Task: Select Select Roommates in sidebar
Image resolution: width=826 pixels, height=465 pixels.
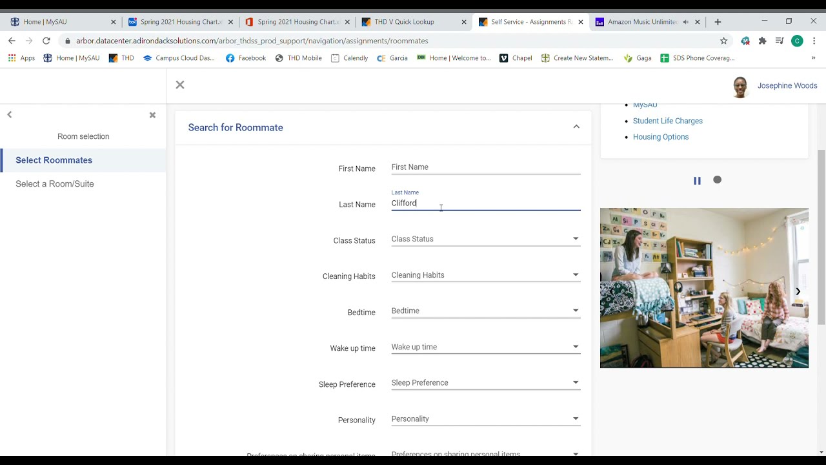Action: [x=83, y=160]
